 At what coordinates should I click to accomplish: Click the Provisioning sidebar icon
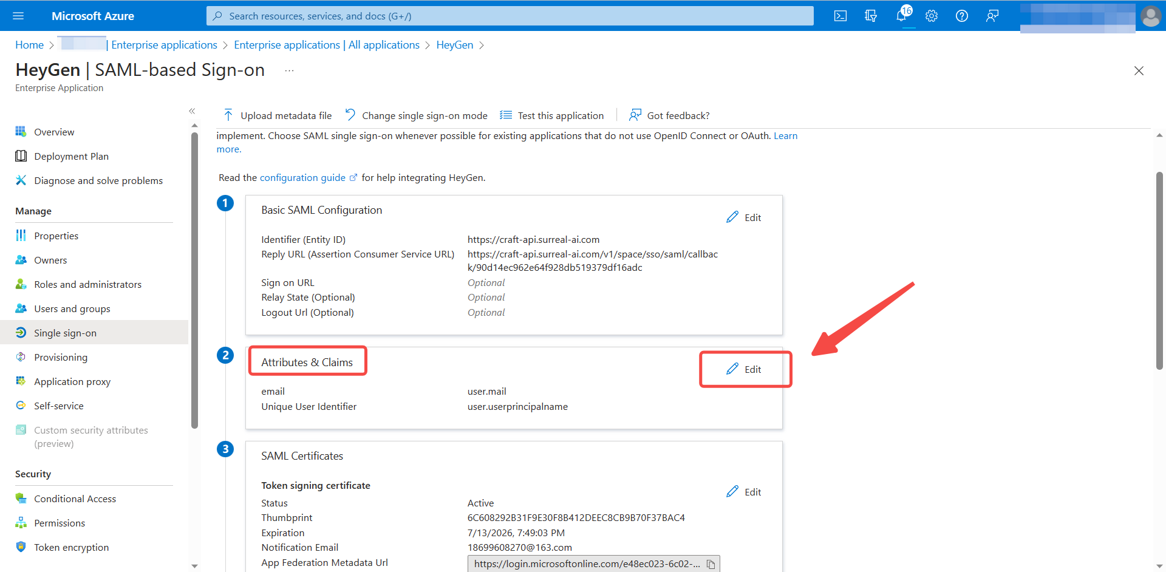(x=21, y=357)
